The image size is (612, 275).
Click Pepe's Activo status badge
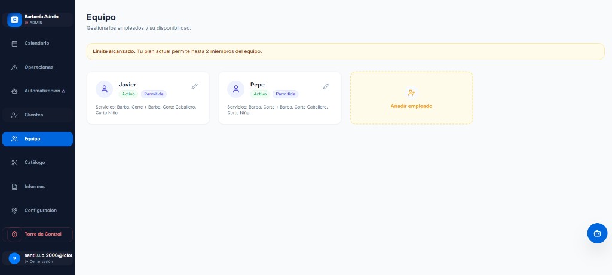point(260,94)
